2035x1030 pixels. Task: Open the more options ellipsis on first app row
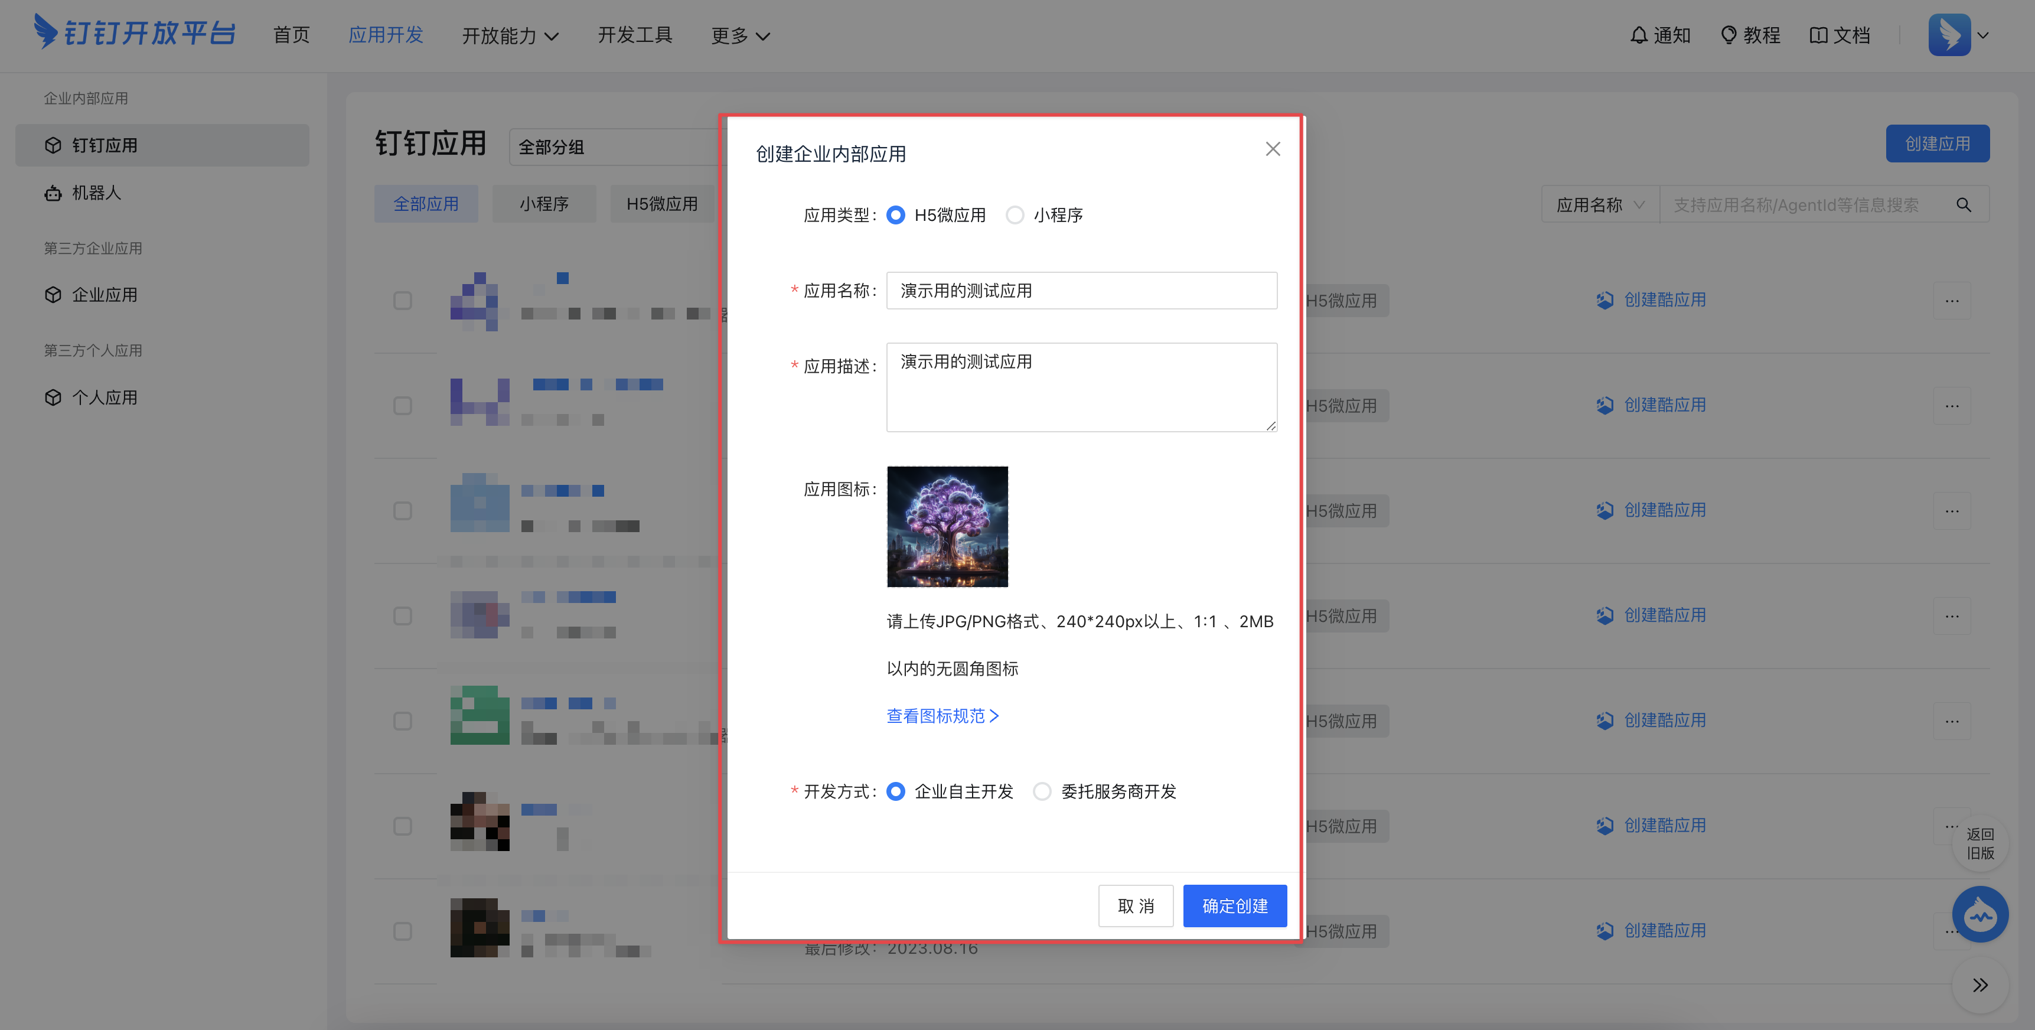(x=1953, y=301)
